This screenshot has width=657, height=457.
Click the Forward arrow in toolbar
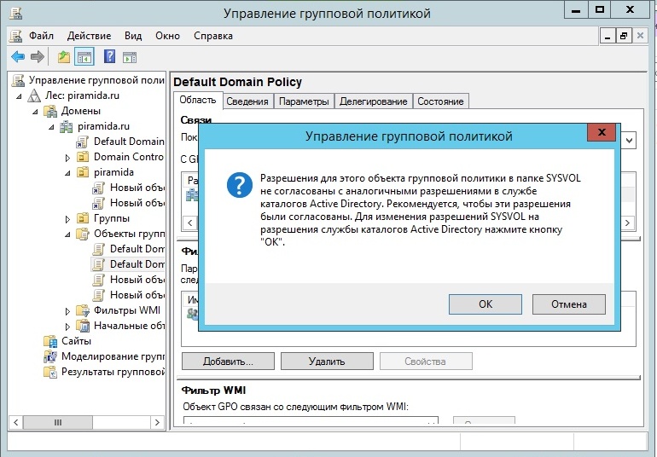[37, 57]
